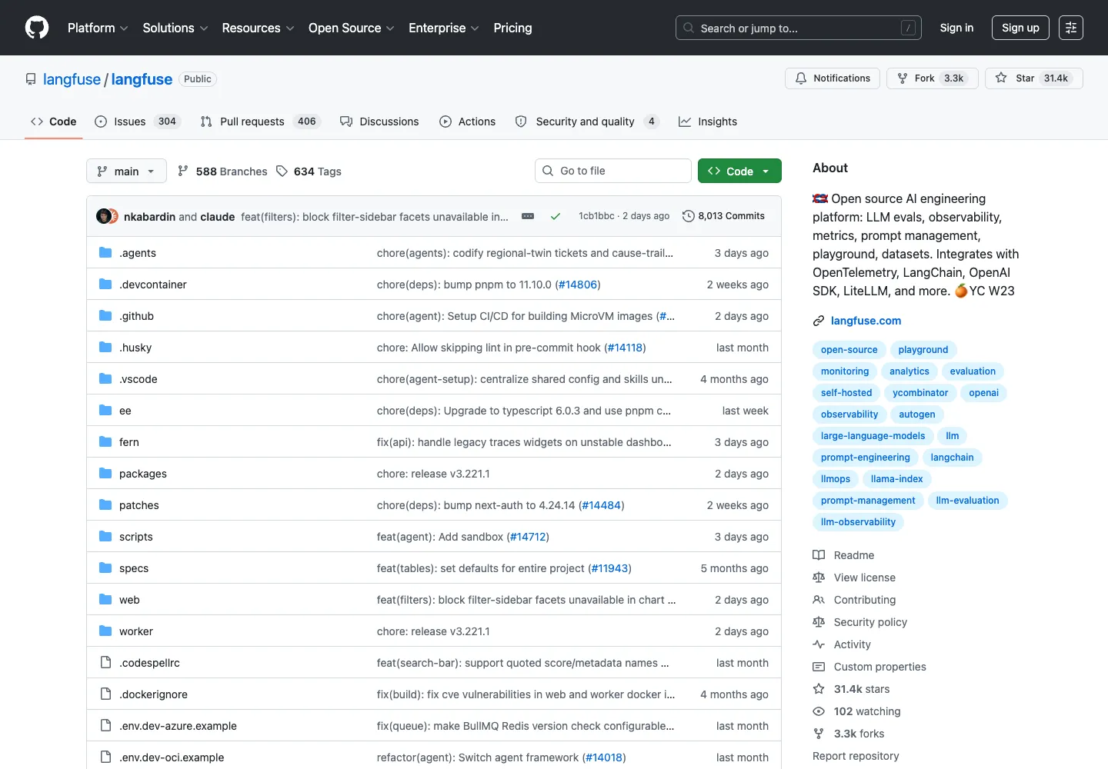Expand the Platform menu
This screenshot has height=769, width=1108.
click(x=98, y=28)
